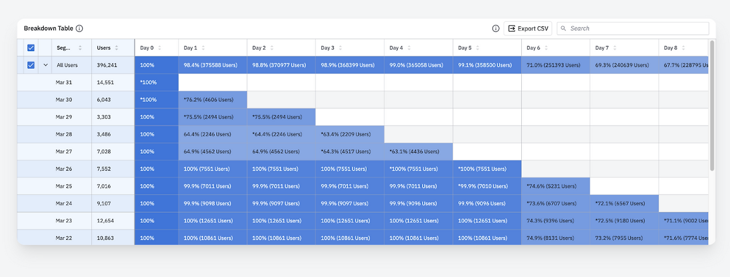Toggle the header select-all checkbox
Screen dimensions: 730x277
pyautogui.click(x=31, y=48)
